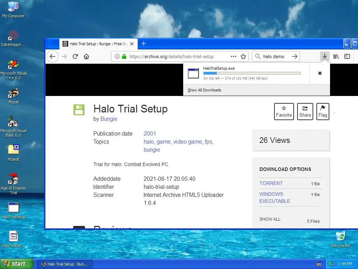358x269 pixels.
Task: Click the HaloTrialSetup.exe download entry icon
Action: click(x=193, y=74)
